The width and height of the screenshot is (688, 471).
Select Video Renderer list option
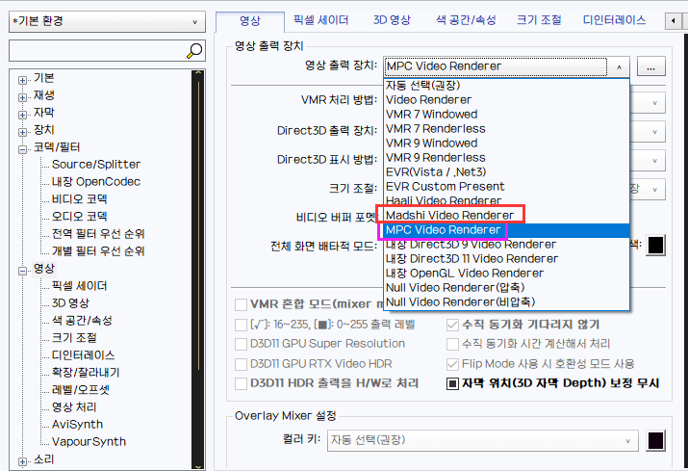[507, 100]
